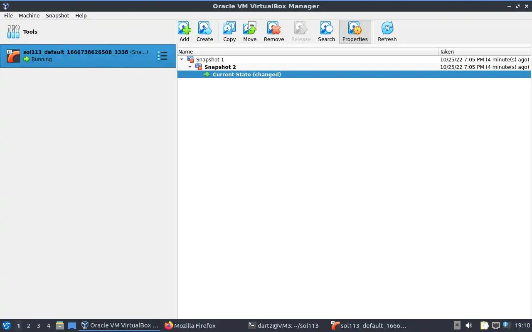Click the volume speaker tray icon
Screen dimensions: 532x332
[469, 325]
